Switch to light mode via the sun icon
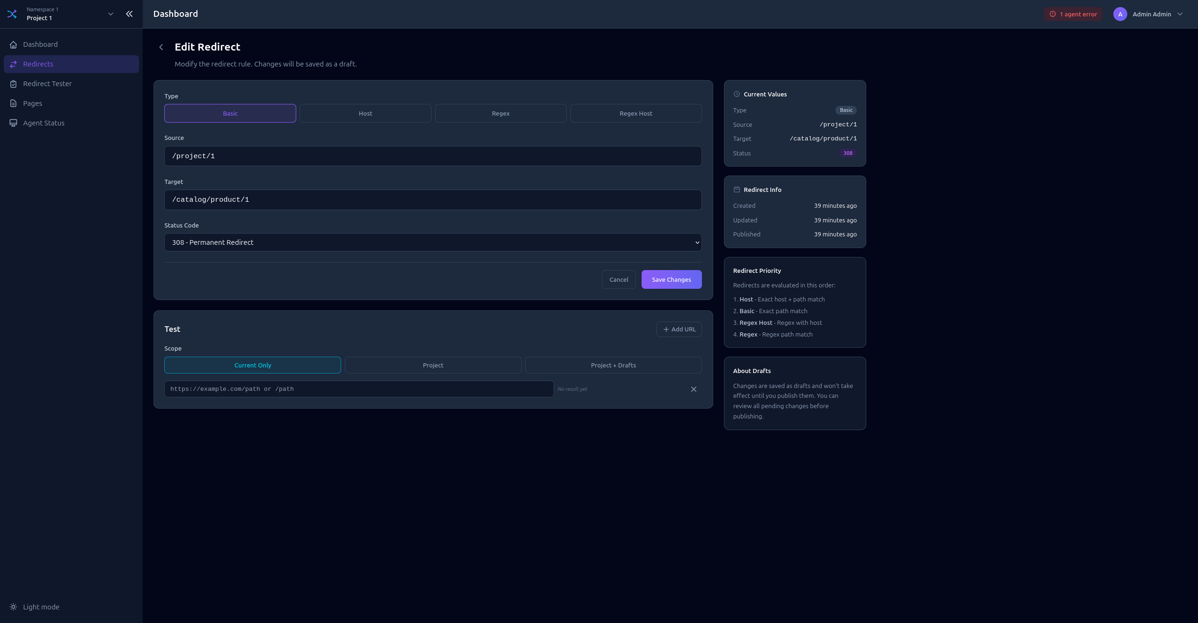The width and height of the screenshot is (1198, 623). point(13,607)
